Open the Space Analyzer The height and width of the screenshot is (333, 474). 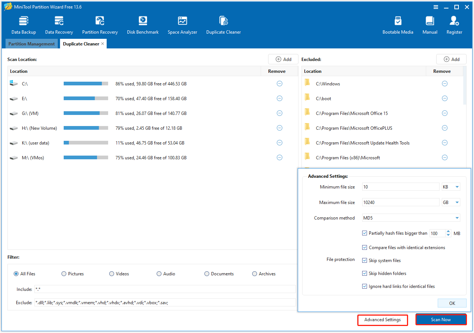(182, 24)
